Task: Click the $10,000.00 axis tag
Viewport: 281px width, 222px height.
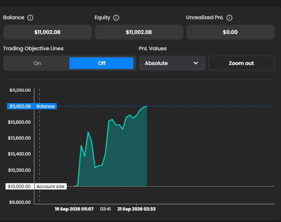Action: (x=19, y=187)
